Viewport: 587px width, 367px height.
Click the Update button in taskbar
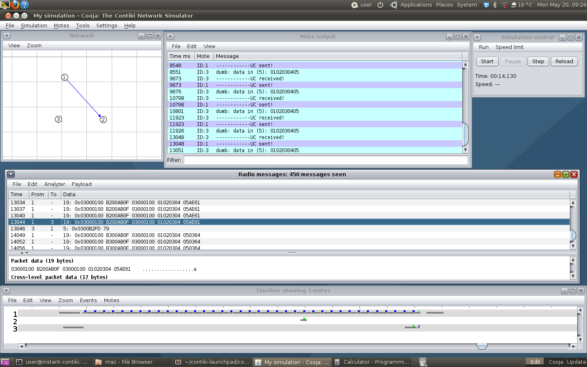point(576,362)
